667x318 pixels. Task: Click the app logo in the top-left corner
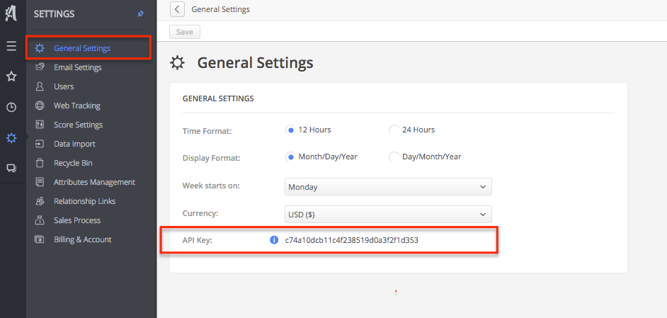pyautogui.click(x=11, y=13)
